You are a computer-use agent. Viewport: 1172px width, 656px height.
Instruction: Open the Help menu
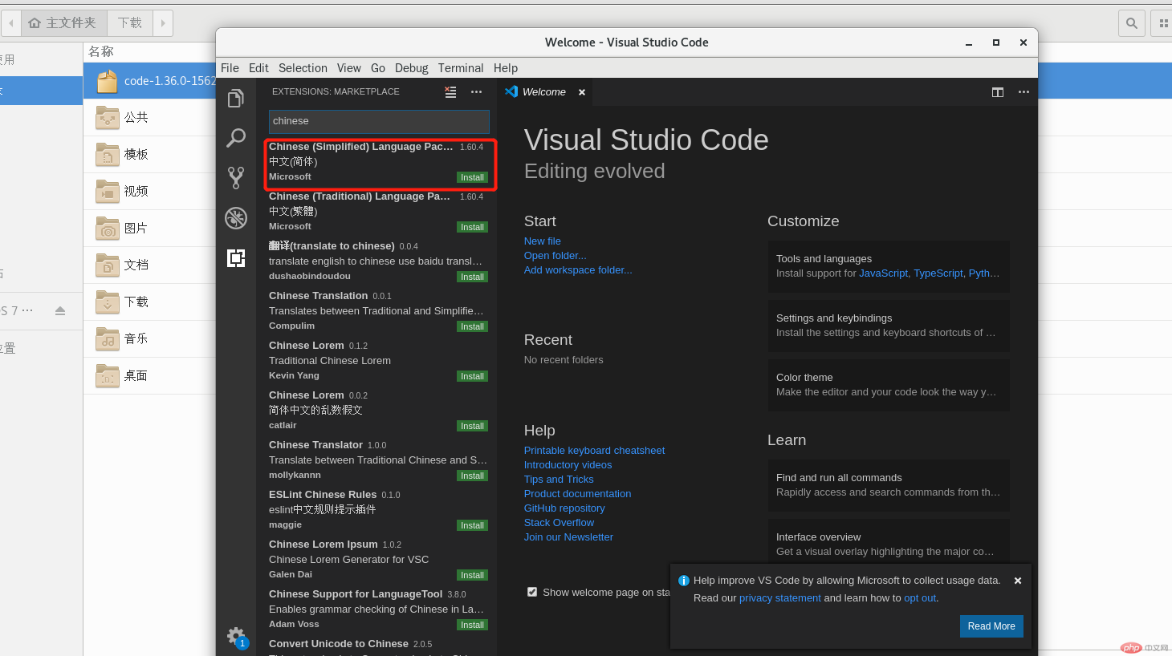pyautogui.click(x=506, y=68)
